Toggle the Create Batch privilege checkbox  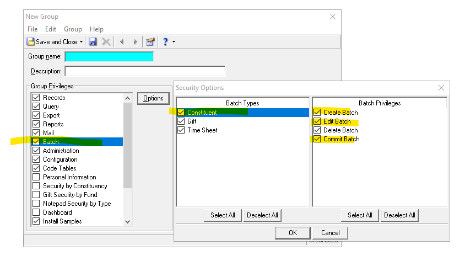coord(317,113)
